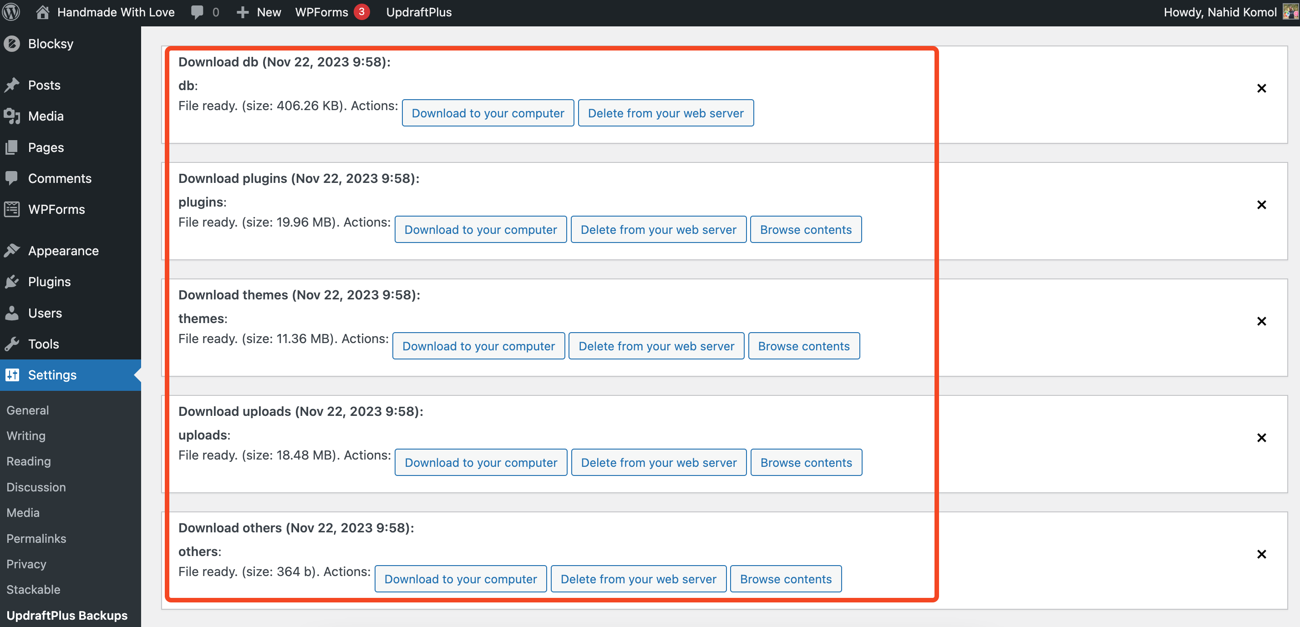1300x627 pixels.
Task: Open the comments bubble icon in admin bar
Action: coord(198,12)
